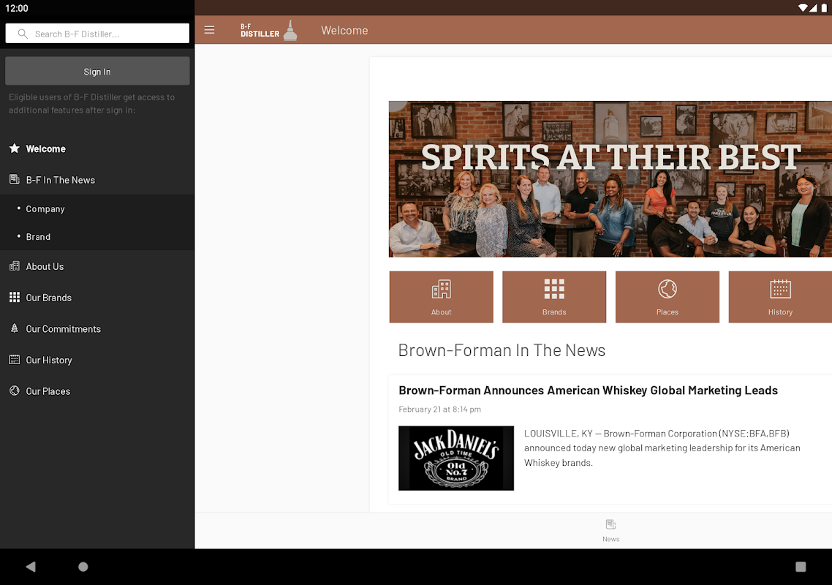Click the Our History calendar icon
832x585 pixels.
click(15, 359)
